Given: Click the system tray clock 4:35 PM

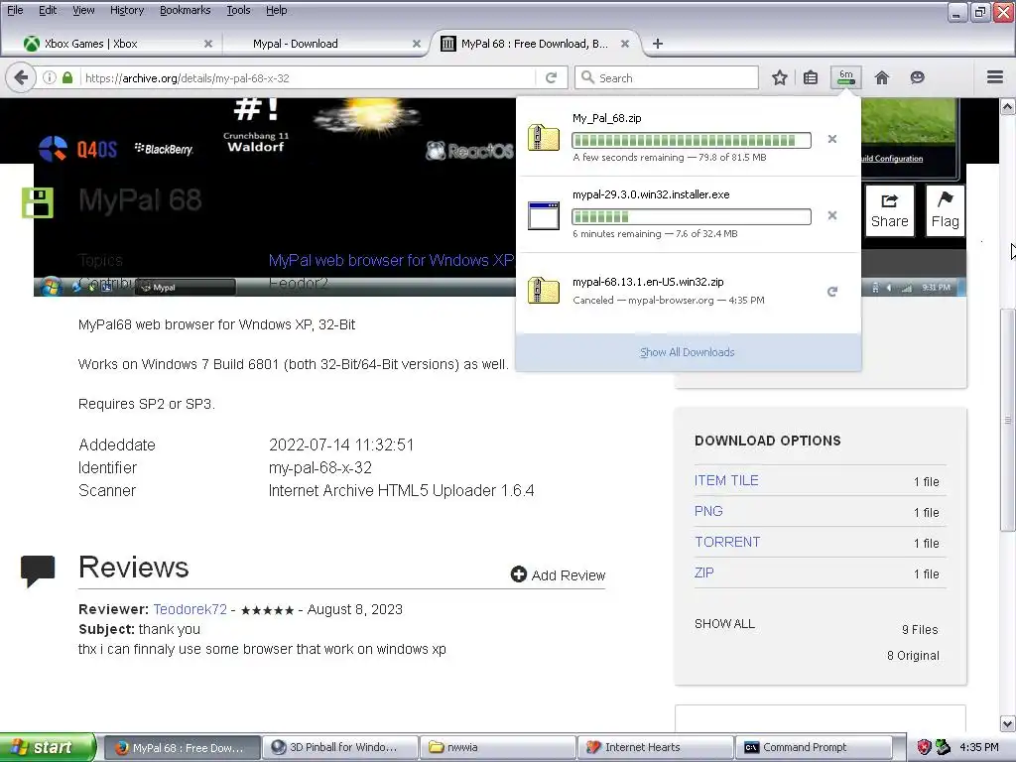Looking at the screenshot, I should tap(979, 747).
